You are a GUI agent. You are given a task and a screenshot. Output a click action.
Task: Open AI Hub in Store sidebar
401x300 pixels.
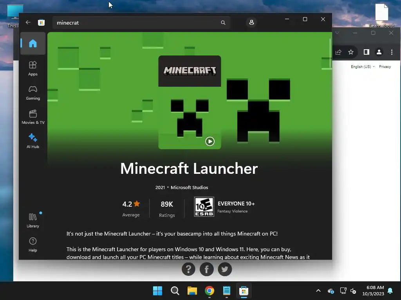pyautogui.click(x=33, y=141)
